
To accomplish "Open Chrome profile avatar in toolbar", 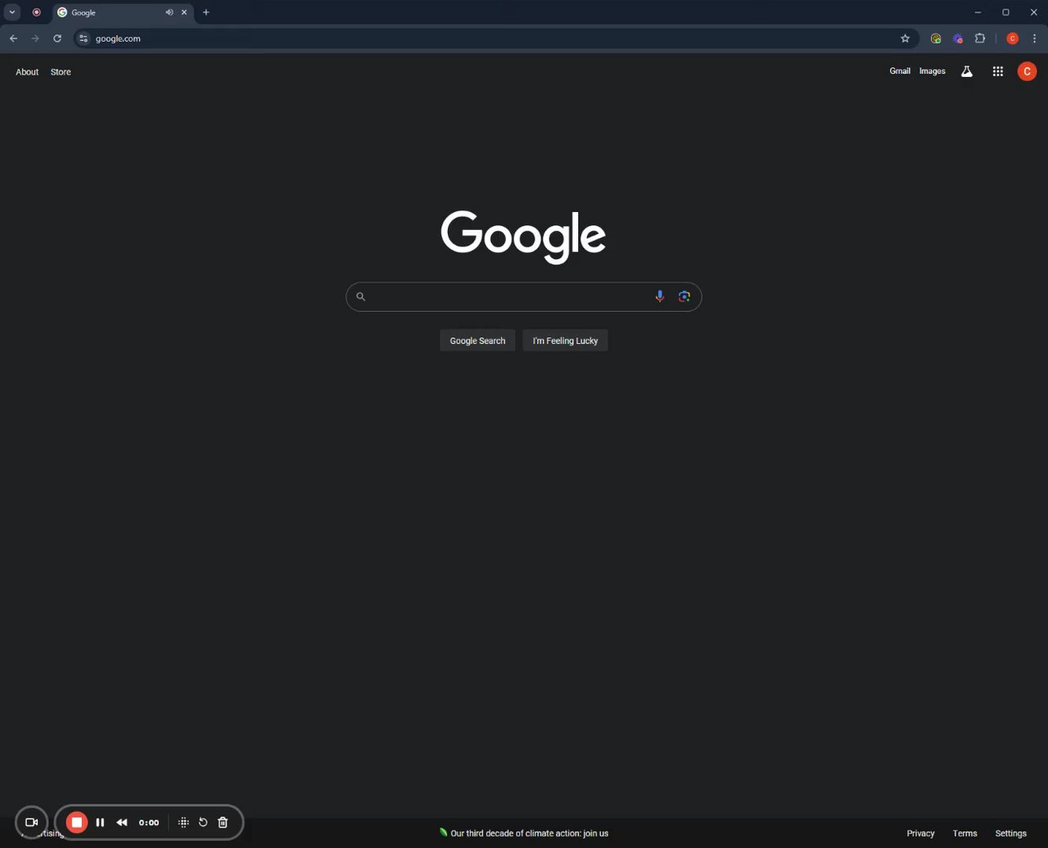I will pyautogui.click(x=1013, y=38).
